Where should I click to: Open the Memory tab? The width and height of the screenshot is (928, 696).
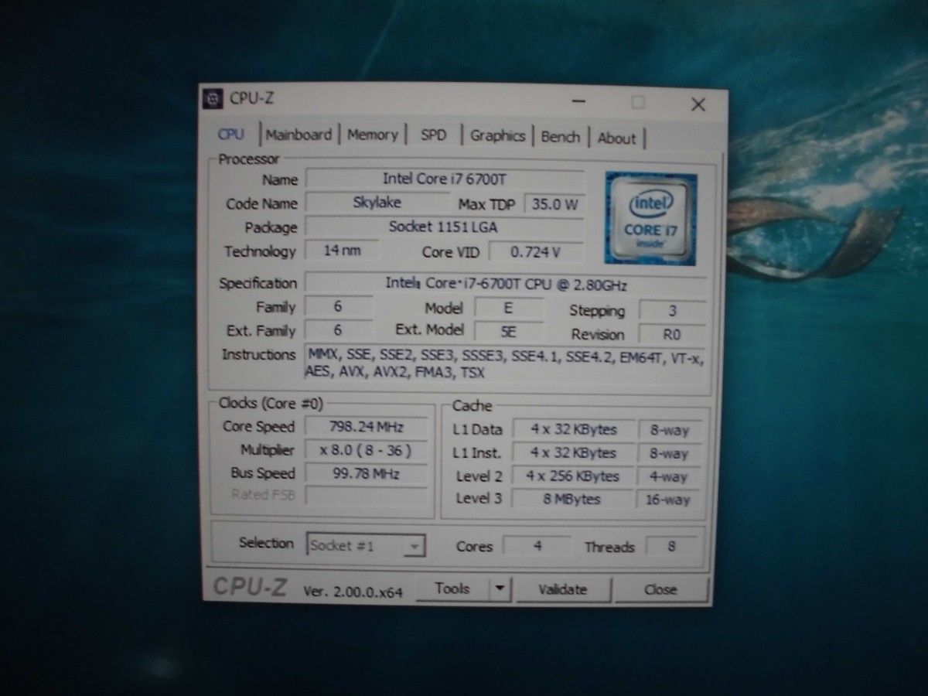point(372,135)
